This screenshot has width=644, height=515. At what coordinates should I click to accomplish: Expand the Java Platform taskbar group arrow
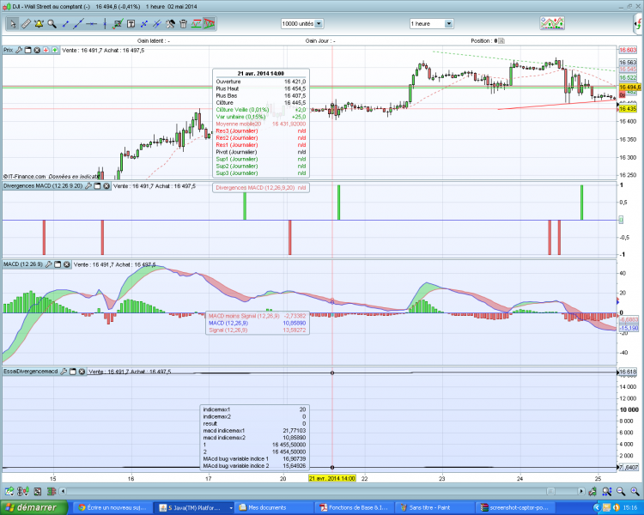[231, 508]
